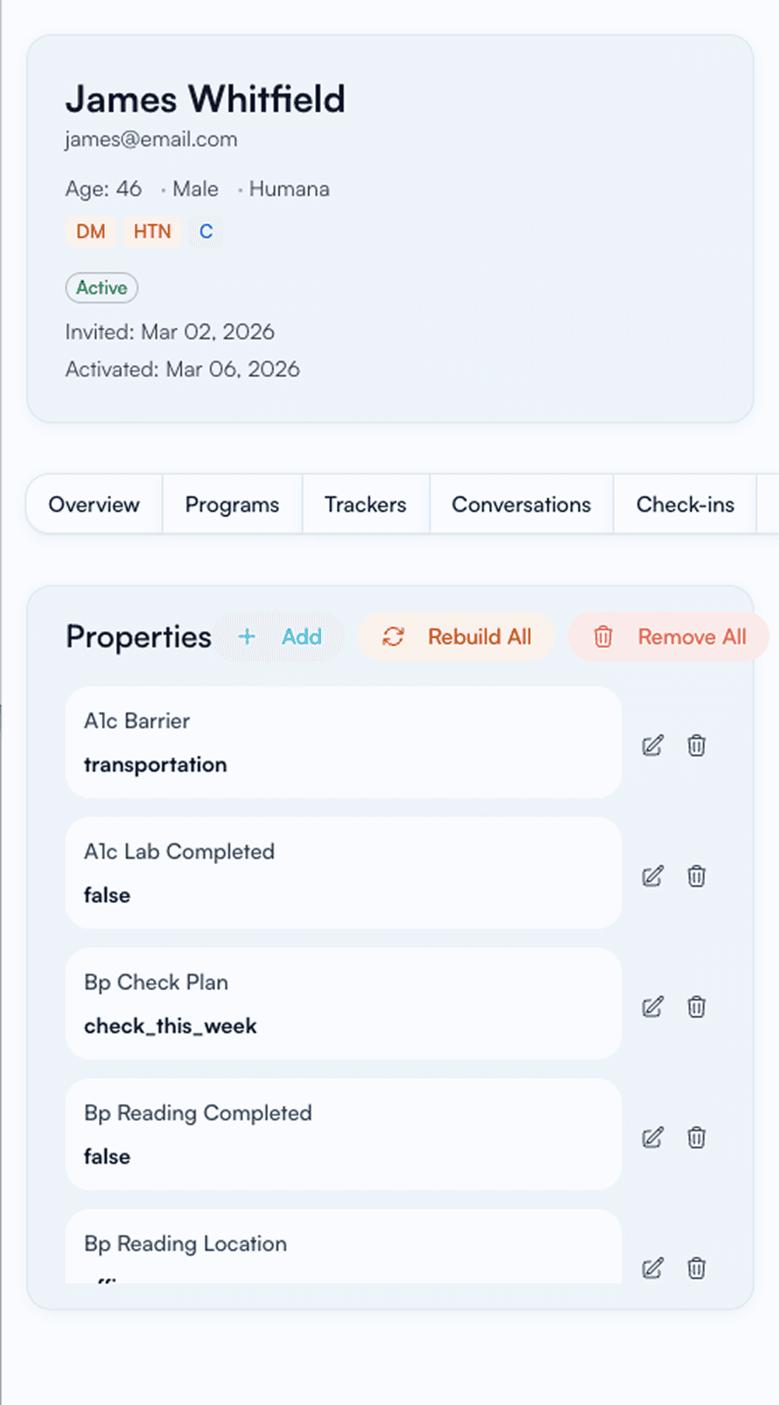Delete the A1c Barrier property
Image resolution: width=779 pixels, height=1405 pixels.
pyautogui.click(x=697, y=745)
